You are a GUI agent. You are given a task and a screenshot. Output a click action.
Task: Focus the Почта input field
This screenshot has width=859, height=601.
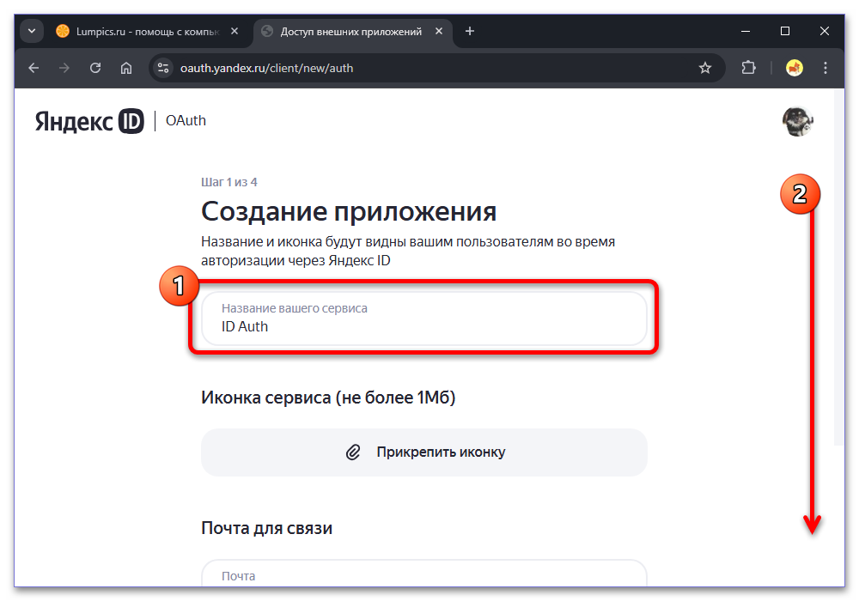[x=424, y=573]
